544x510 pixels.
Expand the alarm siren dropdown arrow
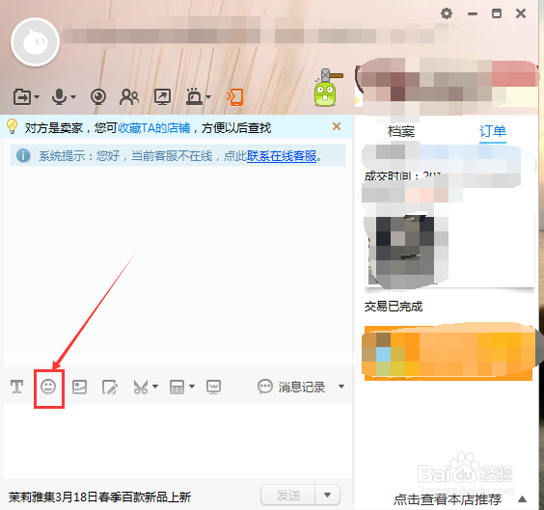click(x=208, y=97)
